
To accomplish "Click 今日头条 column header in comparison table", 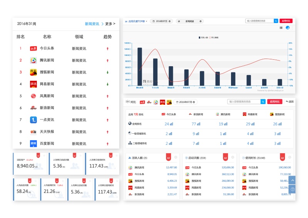I will pos(169,114).
